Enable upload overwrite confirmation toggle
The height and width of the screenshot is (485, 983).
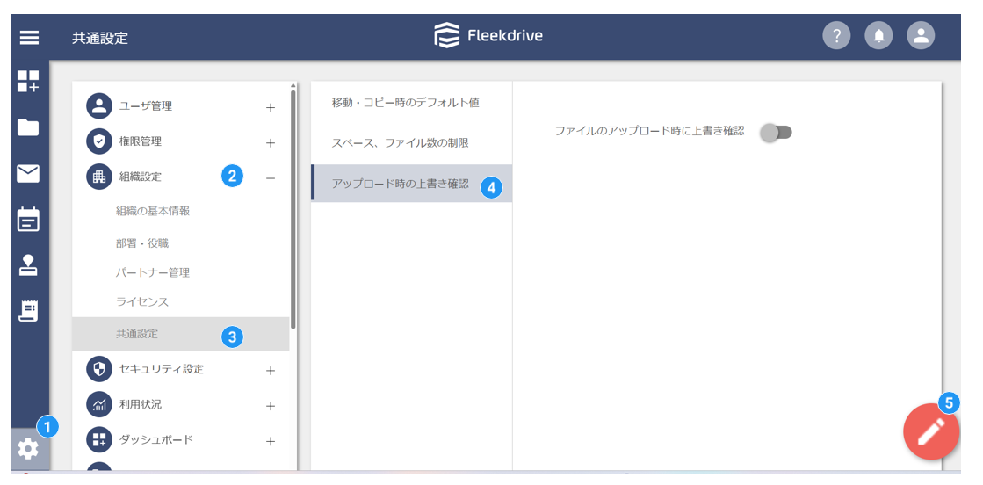click(776, 132)
